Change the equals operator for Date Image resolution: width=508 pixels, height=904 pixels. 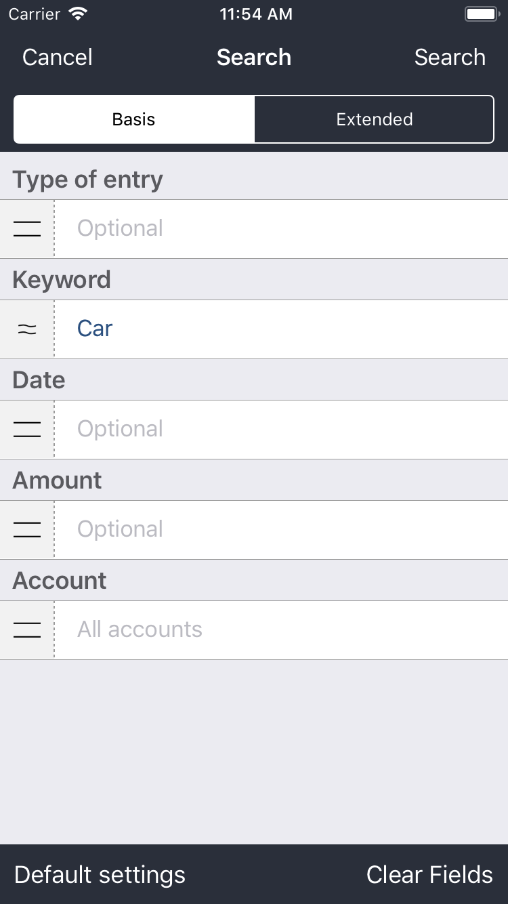(x=27, y=430)
